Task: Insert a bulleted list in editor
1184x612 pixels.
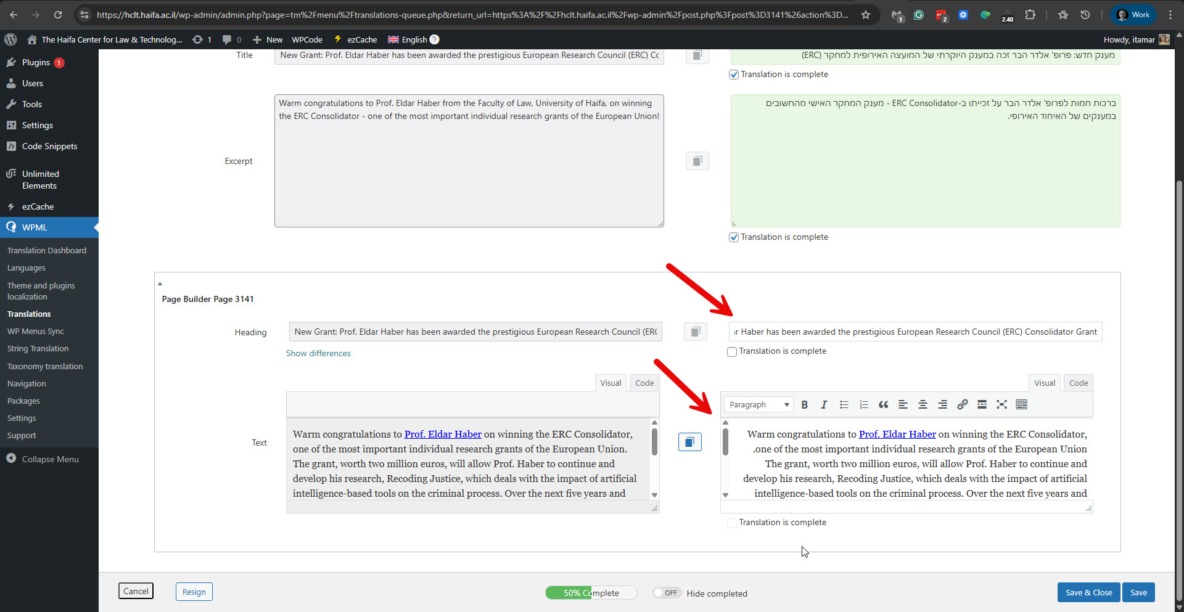Action: (x=844, y=405)
